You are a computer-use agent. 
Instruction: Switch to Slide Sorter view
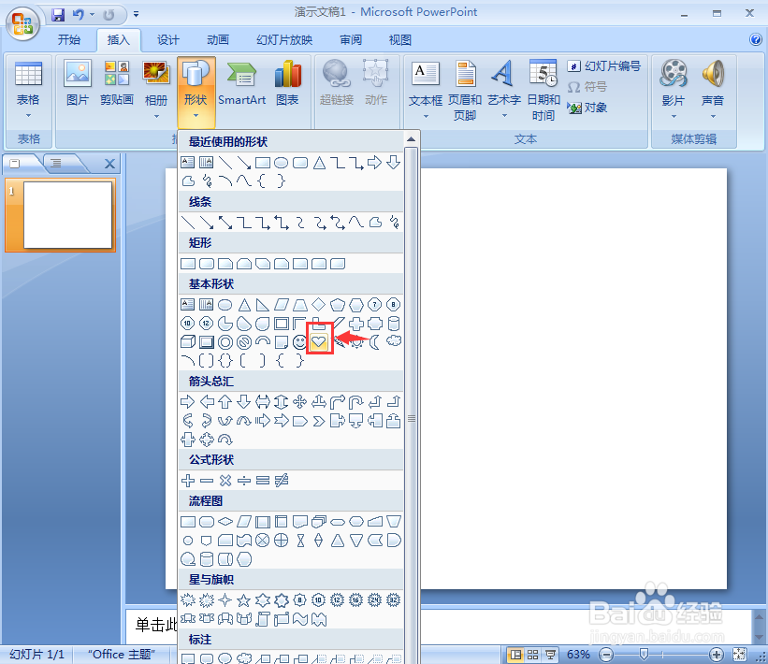[532, 655]
